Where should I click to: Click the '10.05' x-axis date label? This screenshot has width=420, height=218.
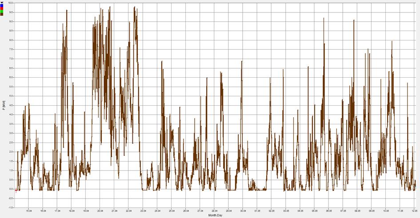point(386,211)
